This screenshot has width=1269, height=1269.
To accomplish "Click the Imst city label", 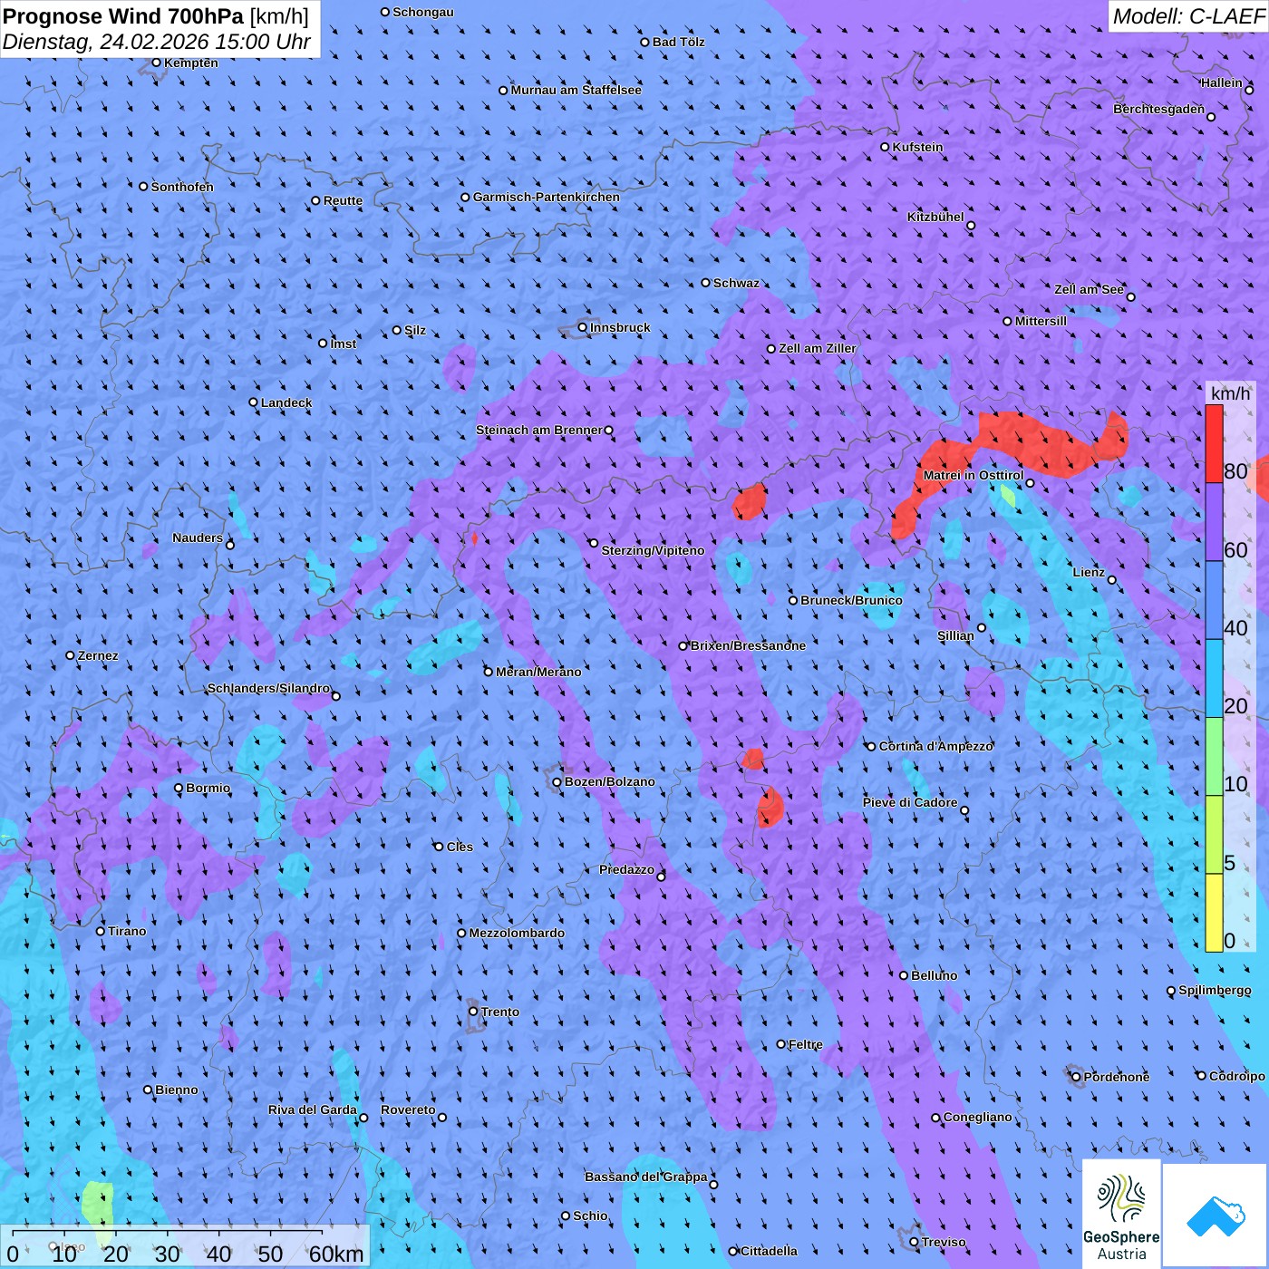I will click(x=344, y=344).
